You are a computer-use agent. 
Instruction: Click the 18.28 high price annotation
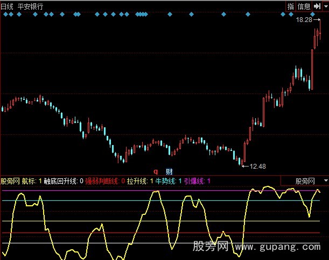pyautogui.click(x=304, y=20)
